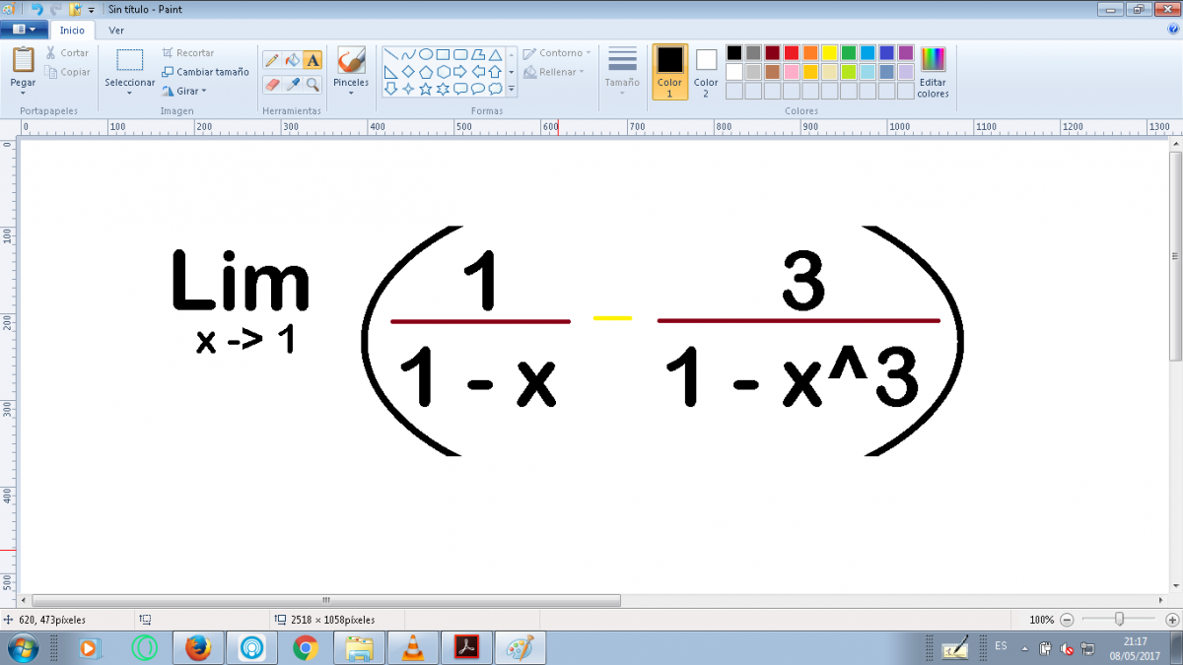Open Firefox from the taskbar
The image size is (1183, 665).
[x=198, y=647]
